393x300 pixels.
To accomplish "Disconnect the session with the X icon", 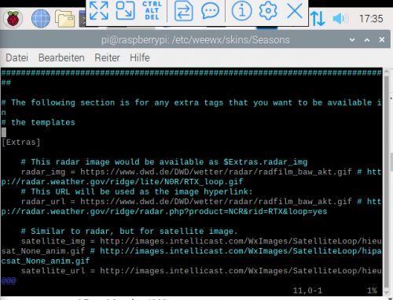I will (295, 11).
